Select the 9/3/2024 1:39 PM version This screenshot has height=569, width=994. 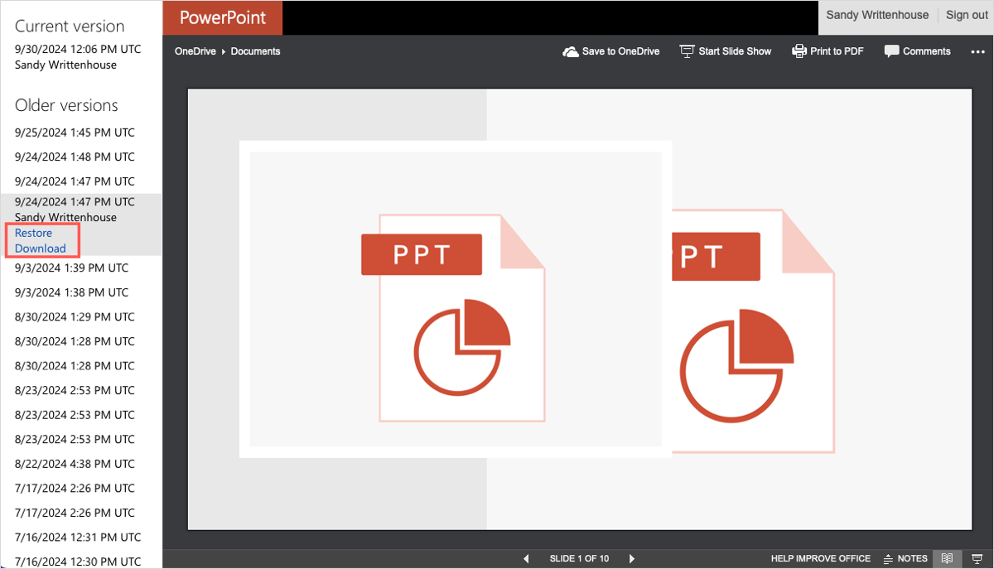(72, 268)
